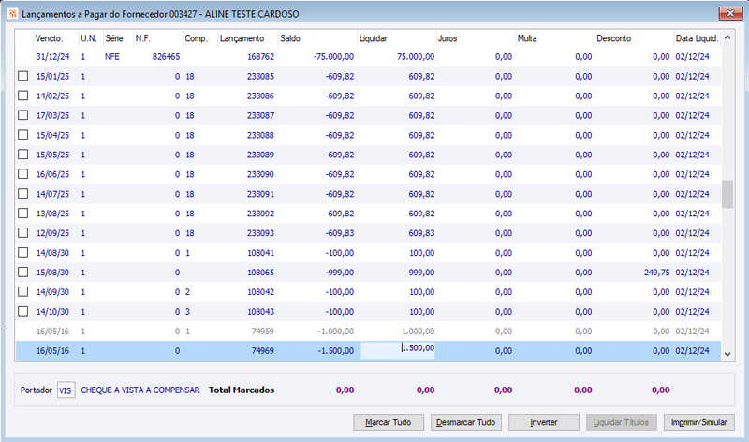Click saldo value -75.000,00
The image size is (749, 442).
pyautogui.click(x=334, y=56)
